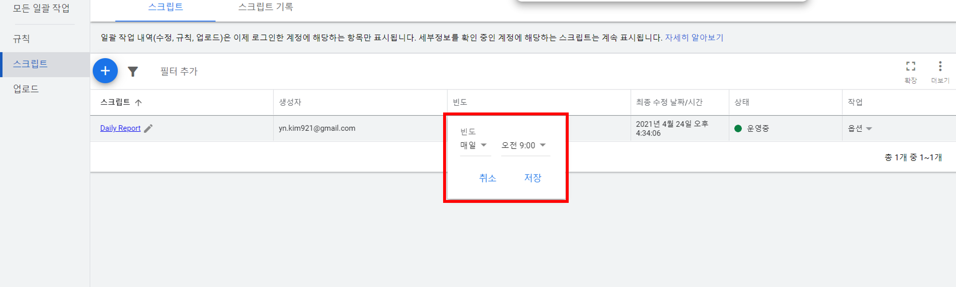The image size is (956, 287).
Task: Click the 빈도 column header
Action: [460, 102]
